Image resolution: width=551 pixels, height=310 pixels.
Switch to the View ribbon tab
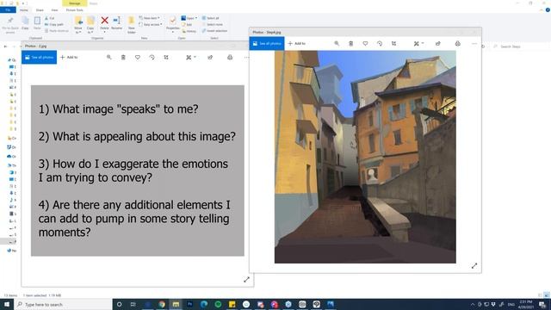(x=54, y=9)
